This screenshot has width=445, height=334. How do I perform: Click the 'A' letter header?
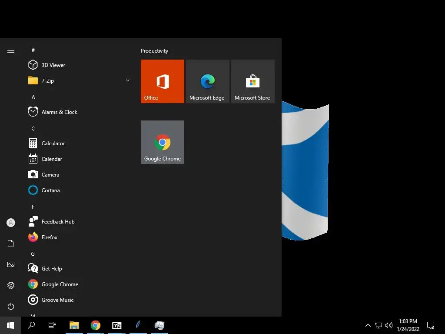(x=33, y=97)
